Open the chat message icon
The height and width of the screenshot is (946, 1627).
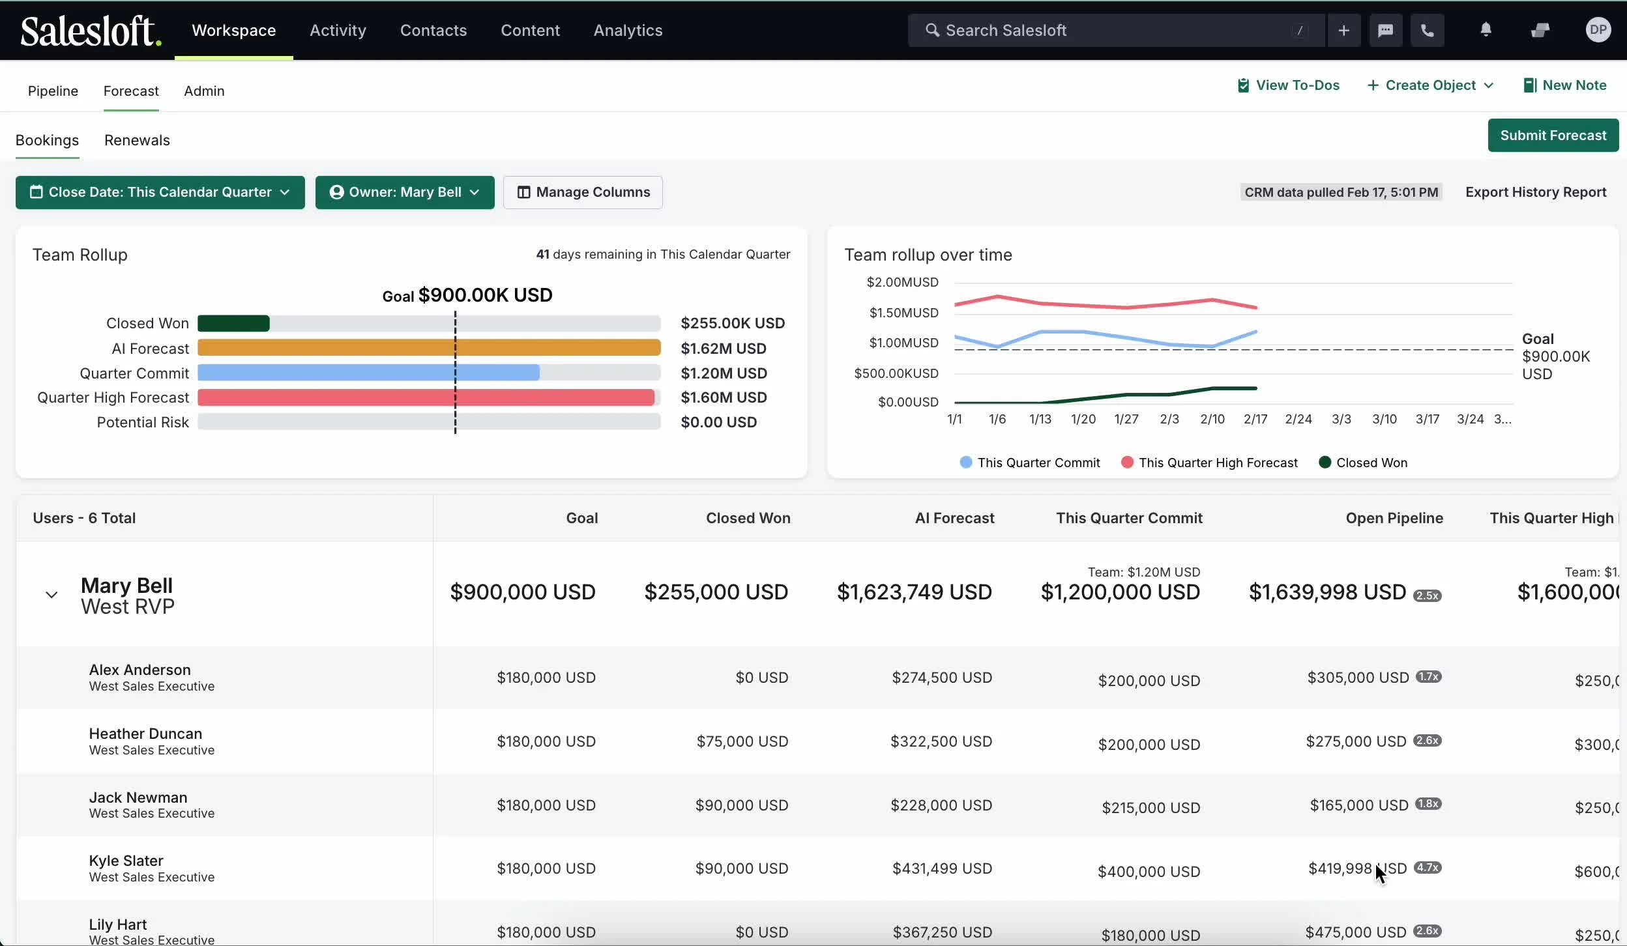coord(1385,30)
